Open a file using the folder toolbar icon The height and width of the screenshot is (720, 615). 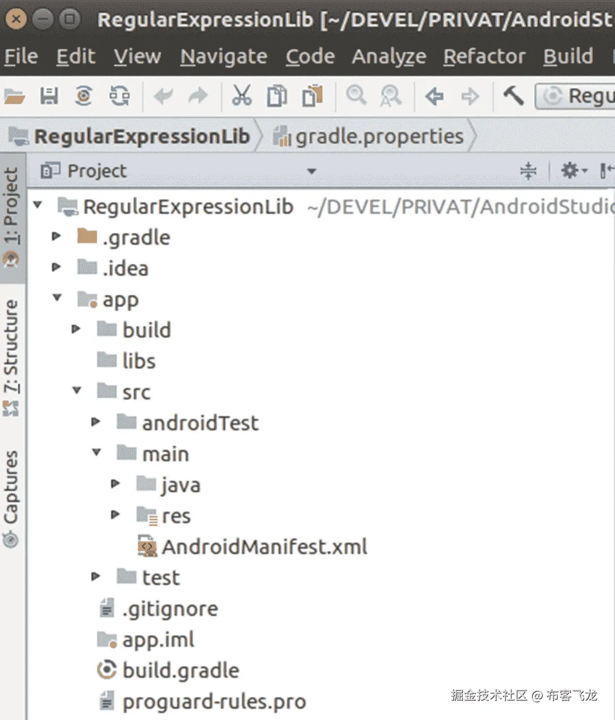(13, 96)
